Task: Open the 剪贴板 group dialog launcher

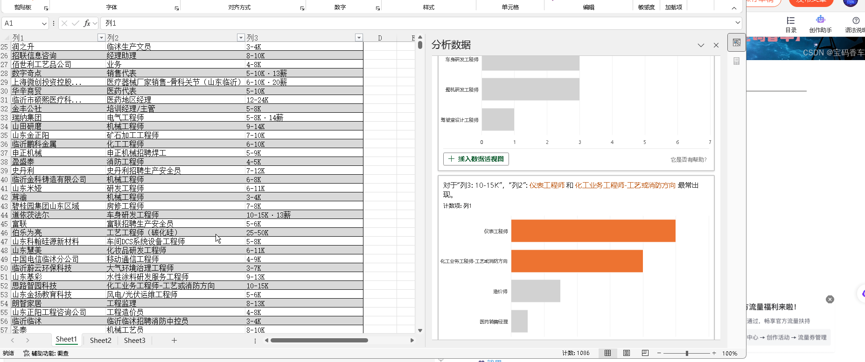Action: tap(46, 8)
